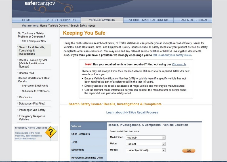
Task: Switch to Keyword (Complaints Only) tab
Action: click(89, 157)
